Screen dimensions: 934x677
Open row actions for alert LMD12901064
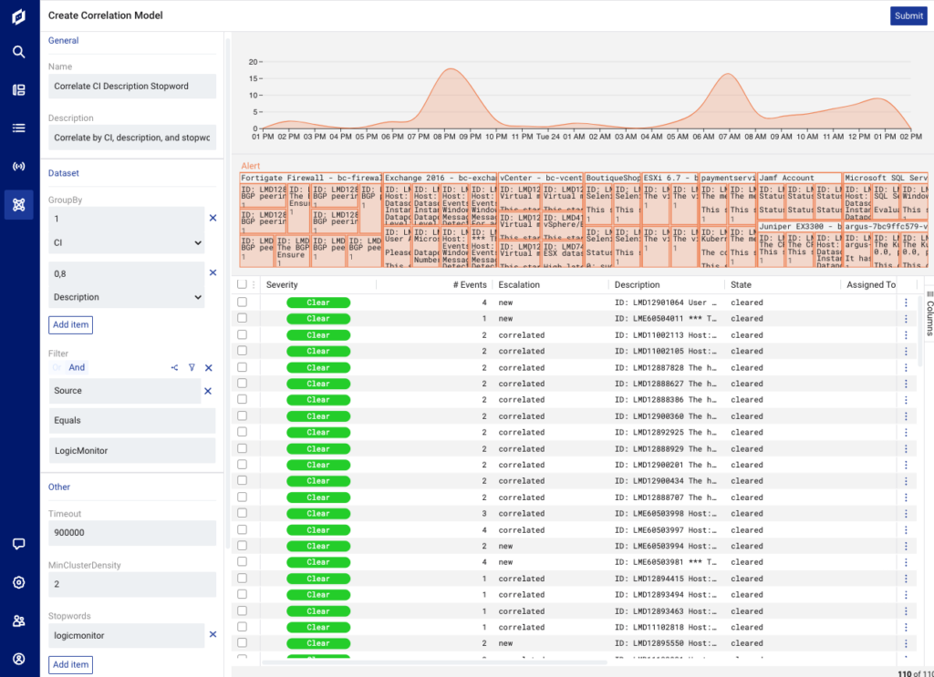pos(906,303)
